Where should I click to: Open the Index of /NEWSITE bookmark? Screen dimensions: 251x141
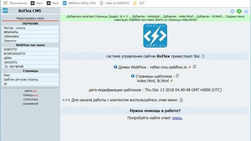(x=115, y=3)
